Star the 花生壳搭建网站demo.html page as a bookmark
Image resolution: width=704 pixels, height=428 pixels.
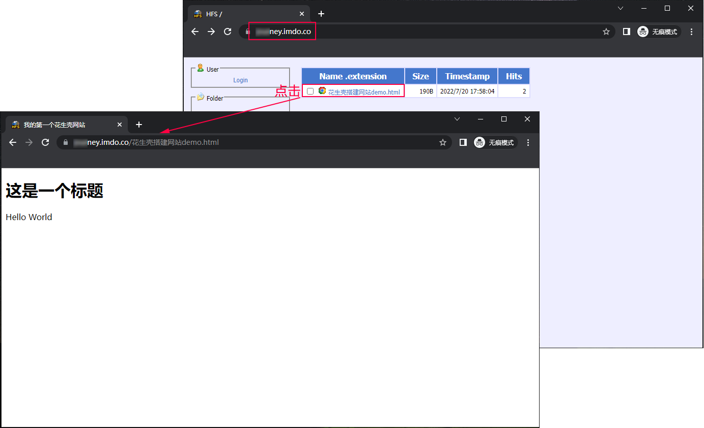point(443,142)
